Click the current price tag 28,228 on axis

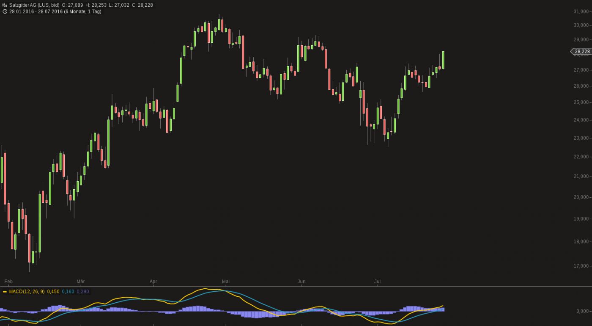(x=581, y=52)
